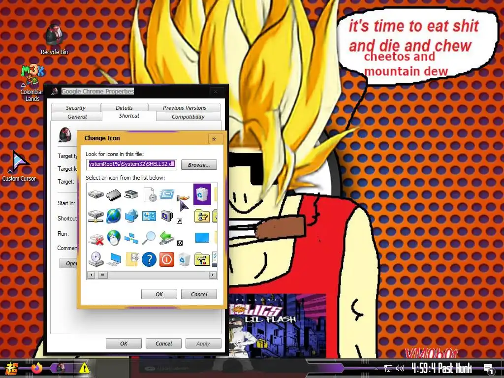Select the networked computers icon

click(131, 239)
